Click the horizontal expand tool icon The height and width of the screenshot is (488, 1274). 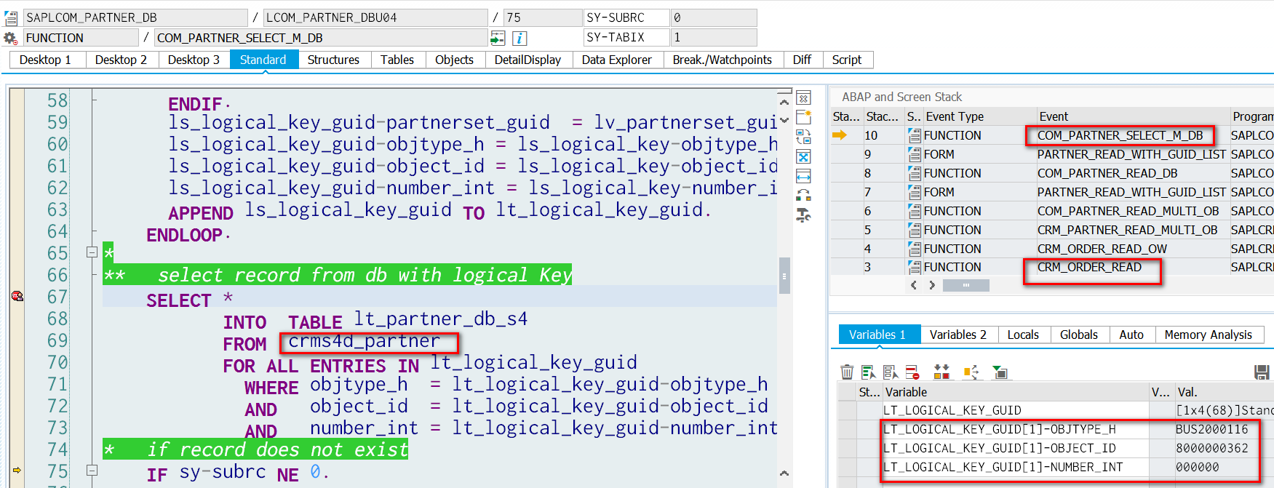coord(803,176)
